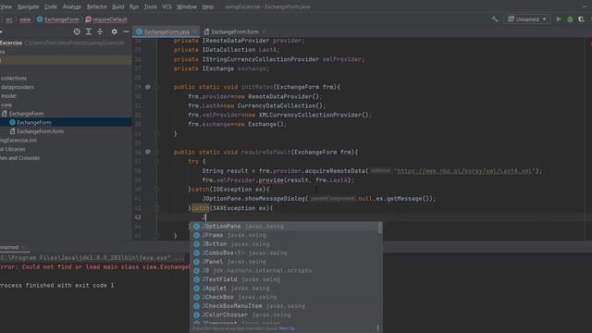Viewport: 592px width, 333px height.
Task: Select ExchangeForm.form in project tree
Action: coord(40,131)
